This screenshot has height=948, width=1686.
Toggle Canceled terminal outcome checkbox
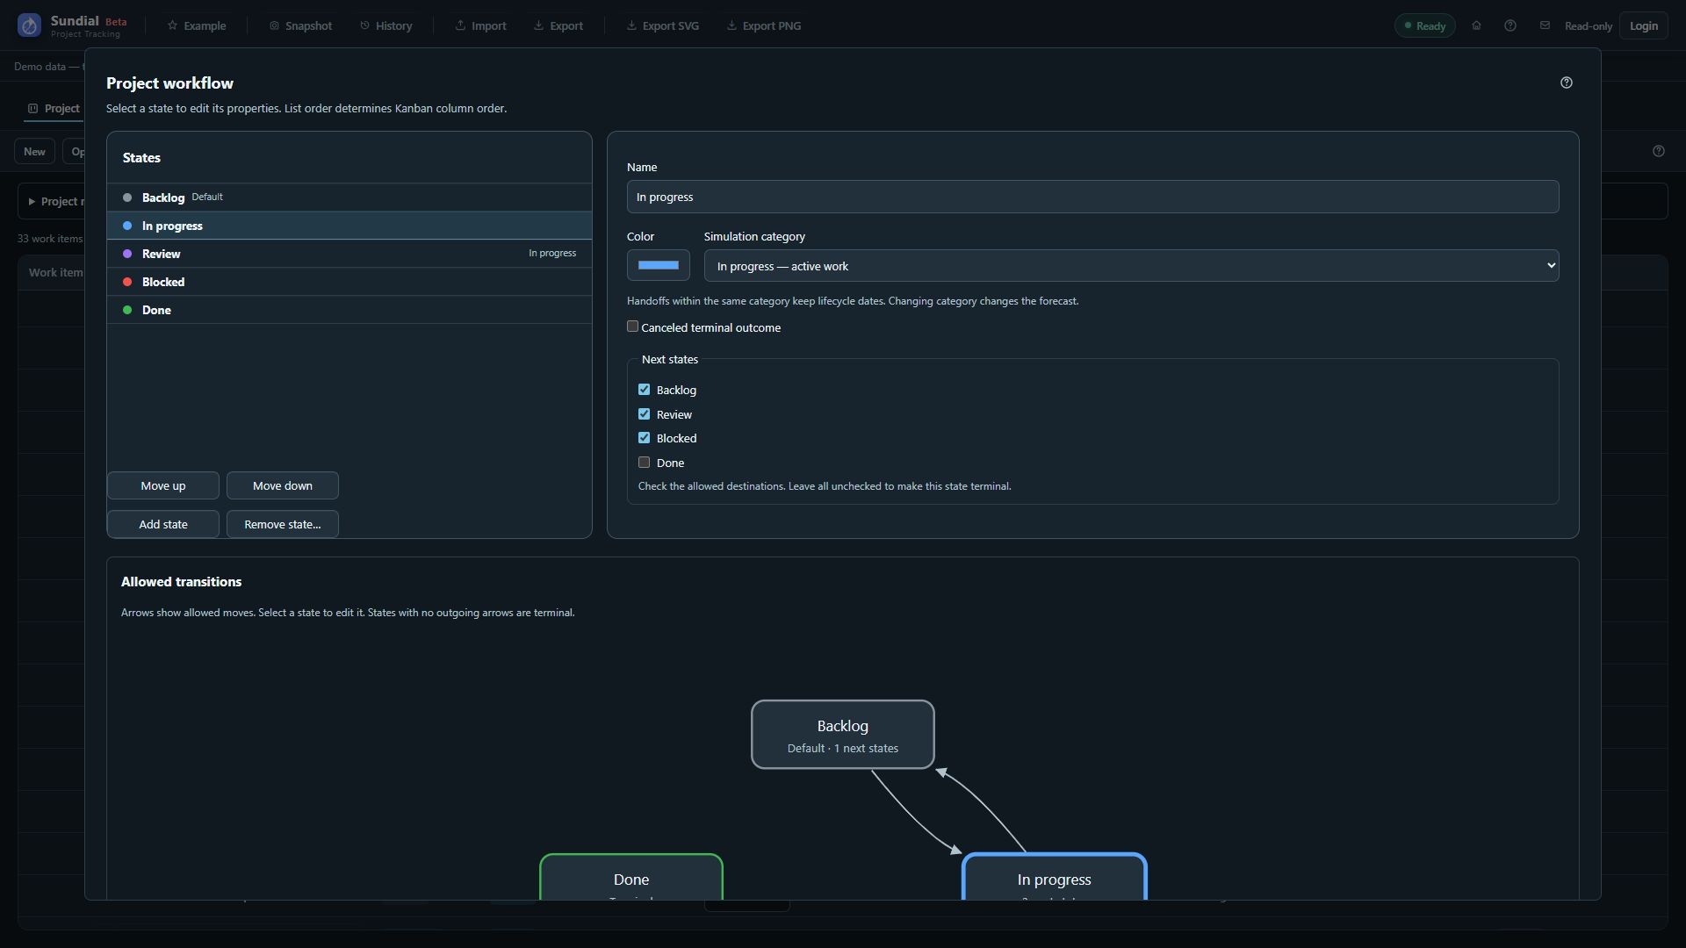coord(632,327)
